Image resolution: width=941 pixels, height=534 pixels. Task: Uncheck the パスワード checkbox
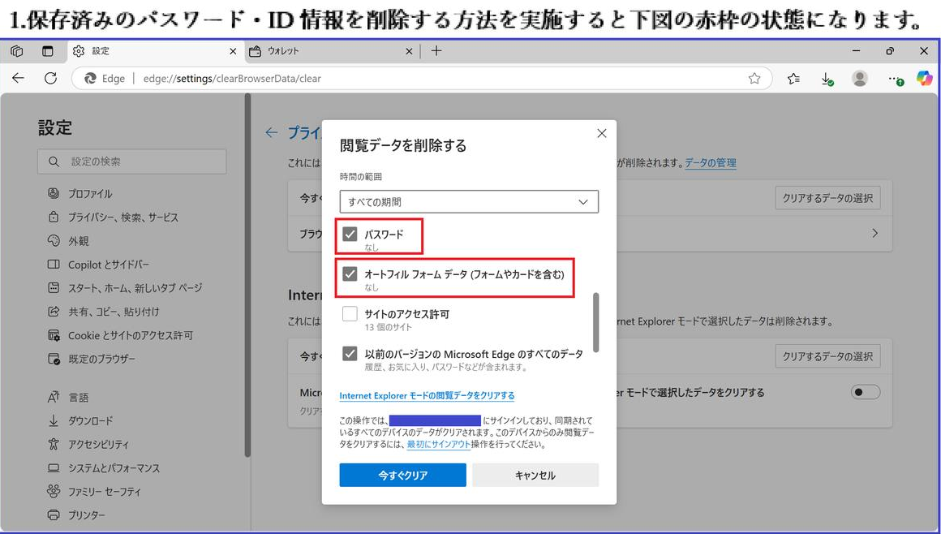[x=350, y=235]
